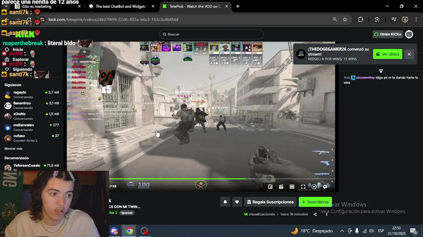The height and width of the screenshot is (237, 423).
Task: Seek on the green video progress bar
Action: [222, 179]
